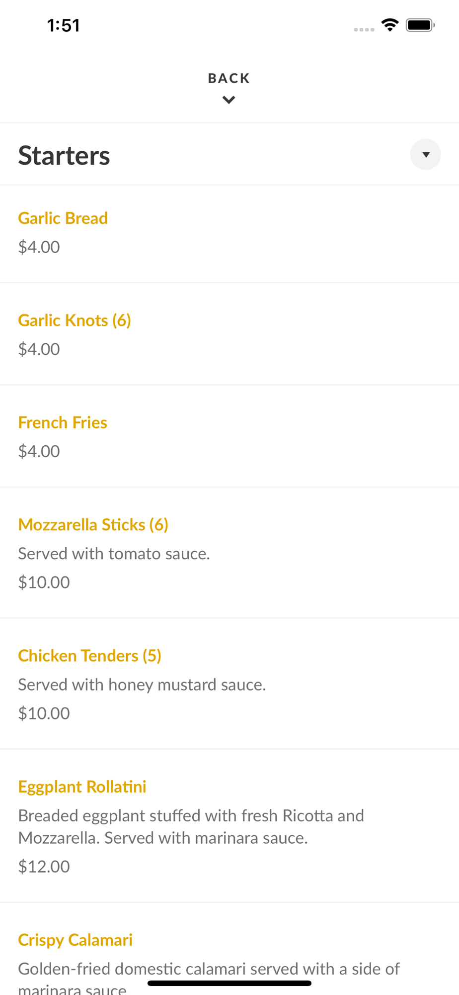The image size is (459, 995).
Task: Select the Starters section heading
Action: point(64,155)
